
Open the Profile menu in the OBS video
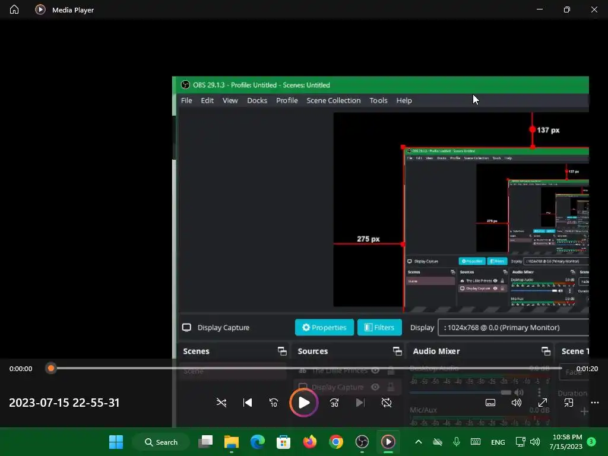(287, 100)
